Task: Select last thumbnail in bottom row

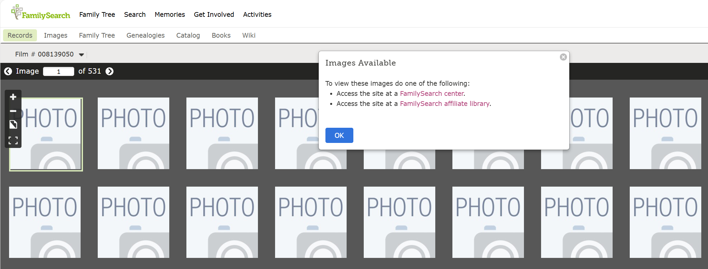Action: (x=665, y=222)
